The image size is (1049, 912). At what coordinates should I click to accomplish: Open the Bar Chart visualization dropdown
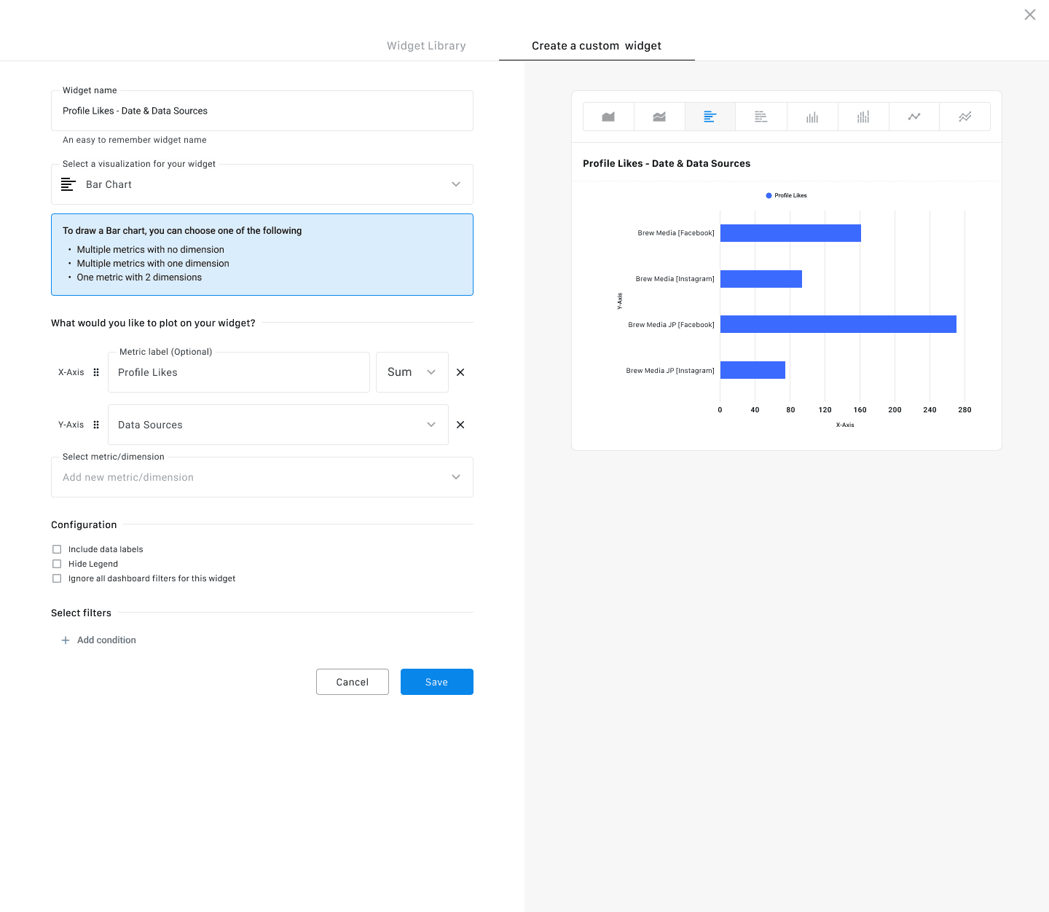[x=262, y=184]
